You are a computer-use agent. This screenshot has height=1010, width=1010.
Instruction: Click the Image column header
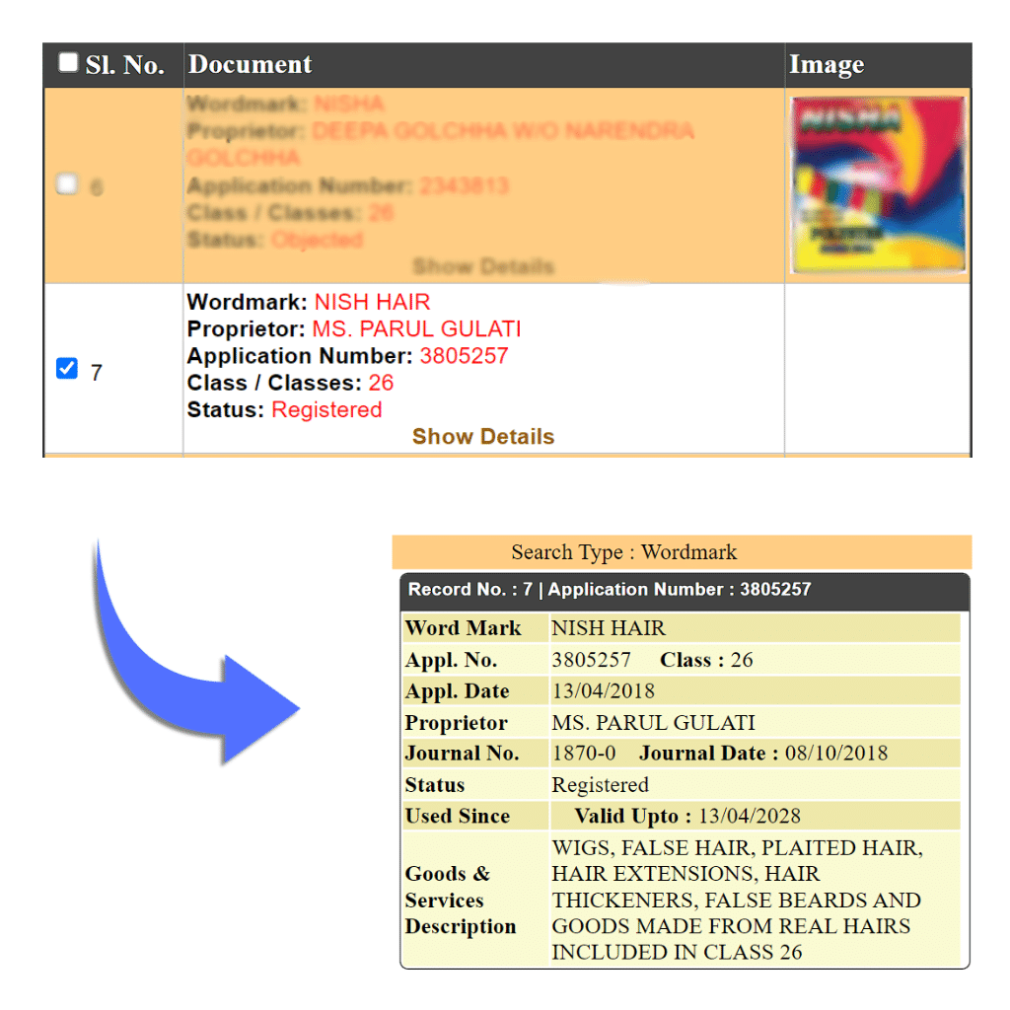(x=826, y=65)
